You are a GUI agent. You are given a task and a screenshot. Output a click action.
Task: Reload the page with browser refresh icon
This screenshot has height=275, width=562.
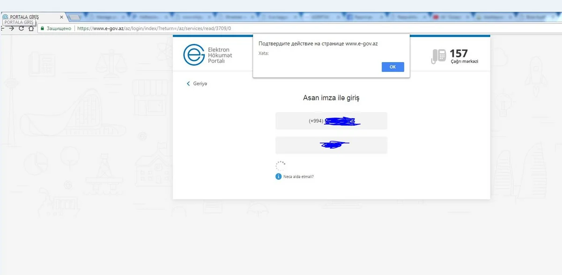coord(21,28)
